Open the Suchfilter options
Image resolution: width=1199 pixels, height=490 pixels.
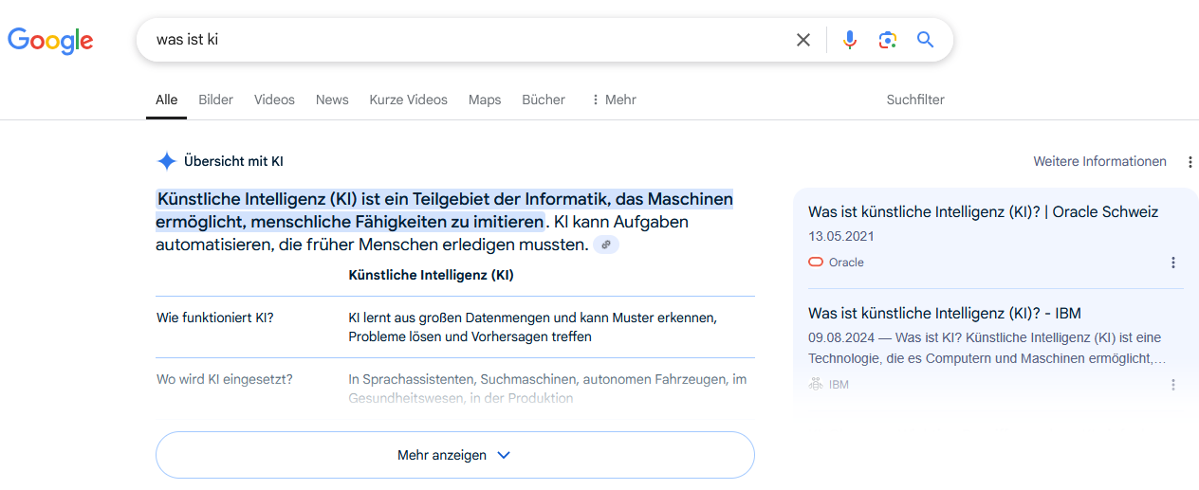(915, 100)
